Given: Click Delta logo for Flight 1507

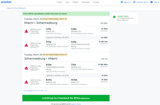Looking at the screenshot, I should coord(26,82).
